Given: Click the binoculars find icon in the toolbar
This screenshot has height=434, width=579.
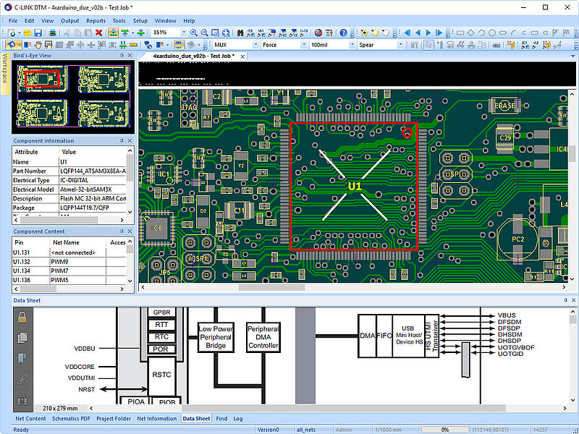Looking at the screenshot, I should 240,33.
